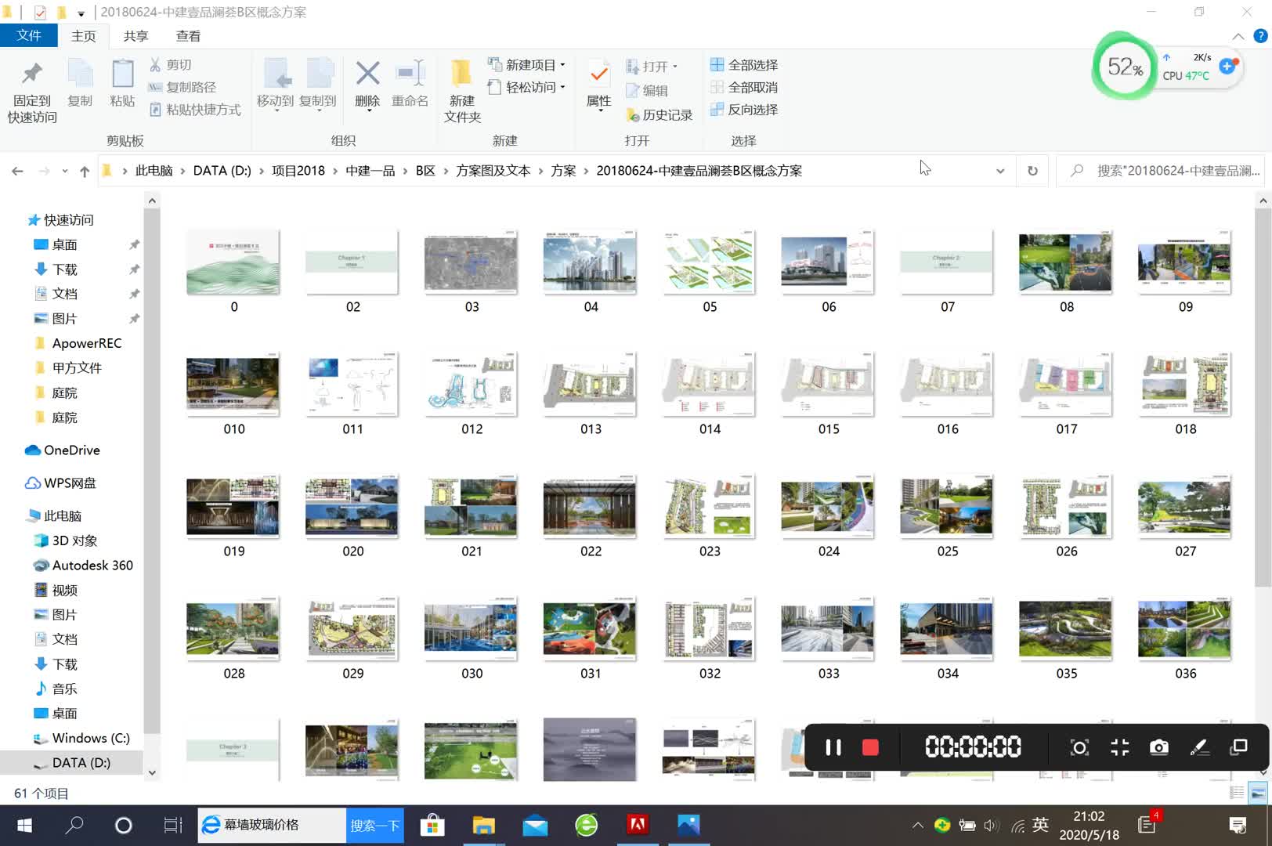This screenshot has height=846, width=1272.
Task: Stop the screen recording
Action: (870, 747)
